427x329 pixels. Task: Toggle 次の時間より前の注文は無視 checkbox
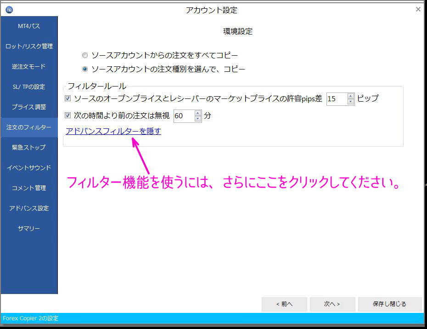click(x=68, y=115)
